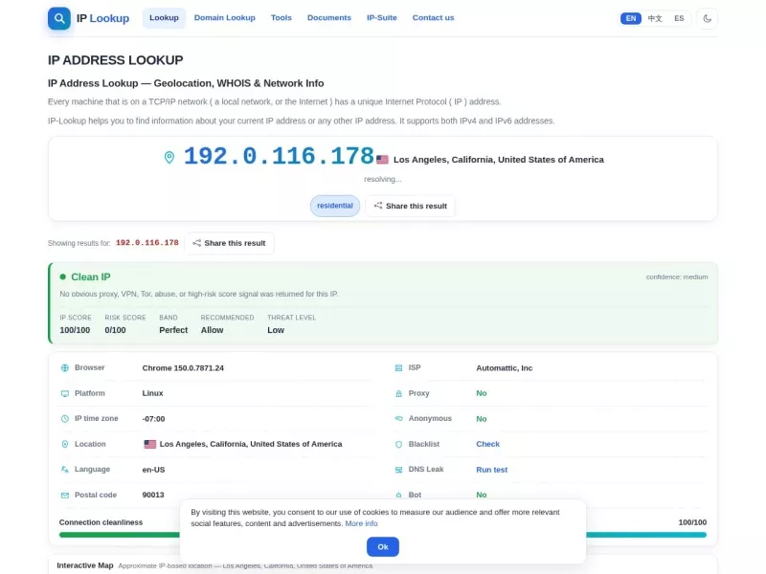Click the Low threat level value
The image size is (766, 574).
[x=276, y=330]
